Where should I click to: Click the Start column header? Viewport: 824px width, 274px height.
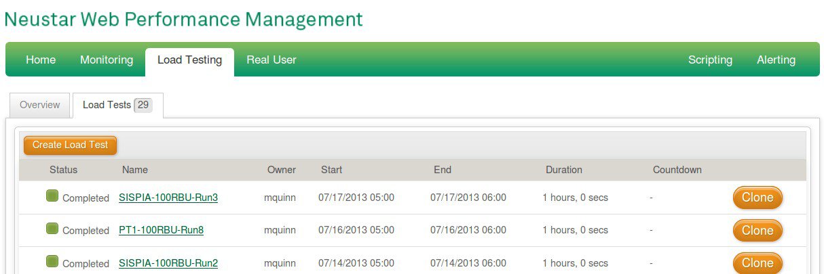pyautogui.click(x=331, y=170)
